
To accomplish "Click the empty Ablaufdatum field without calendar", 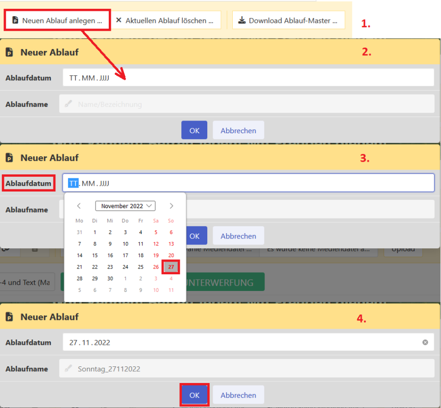I will (248, 78).
